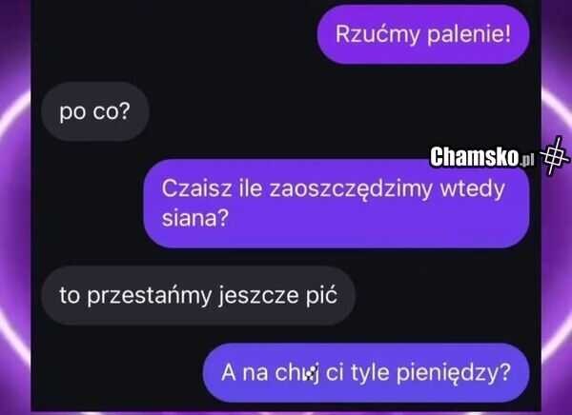This screenshot has height=415, width=572.
Task: Select the "to przestańmy jeszcze pić" gray bubble
Action: pyautogui.click(x=198, y=295)
